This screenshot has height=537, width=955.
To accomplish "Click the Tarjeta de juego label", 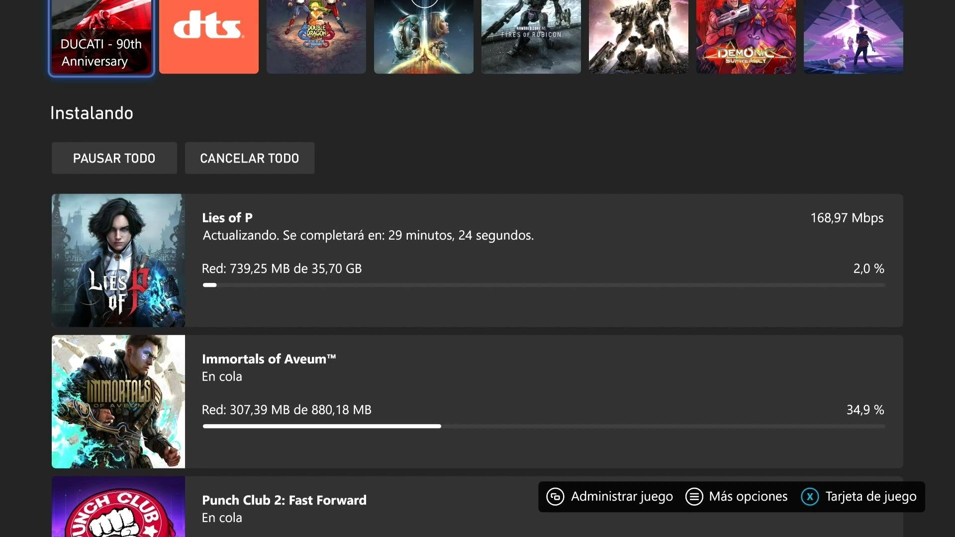I will tap(871, 497).
